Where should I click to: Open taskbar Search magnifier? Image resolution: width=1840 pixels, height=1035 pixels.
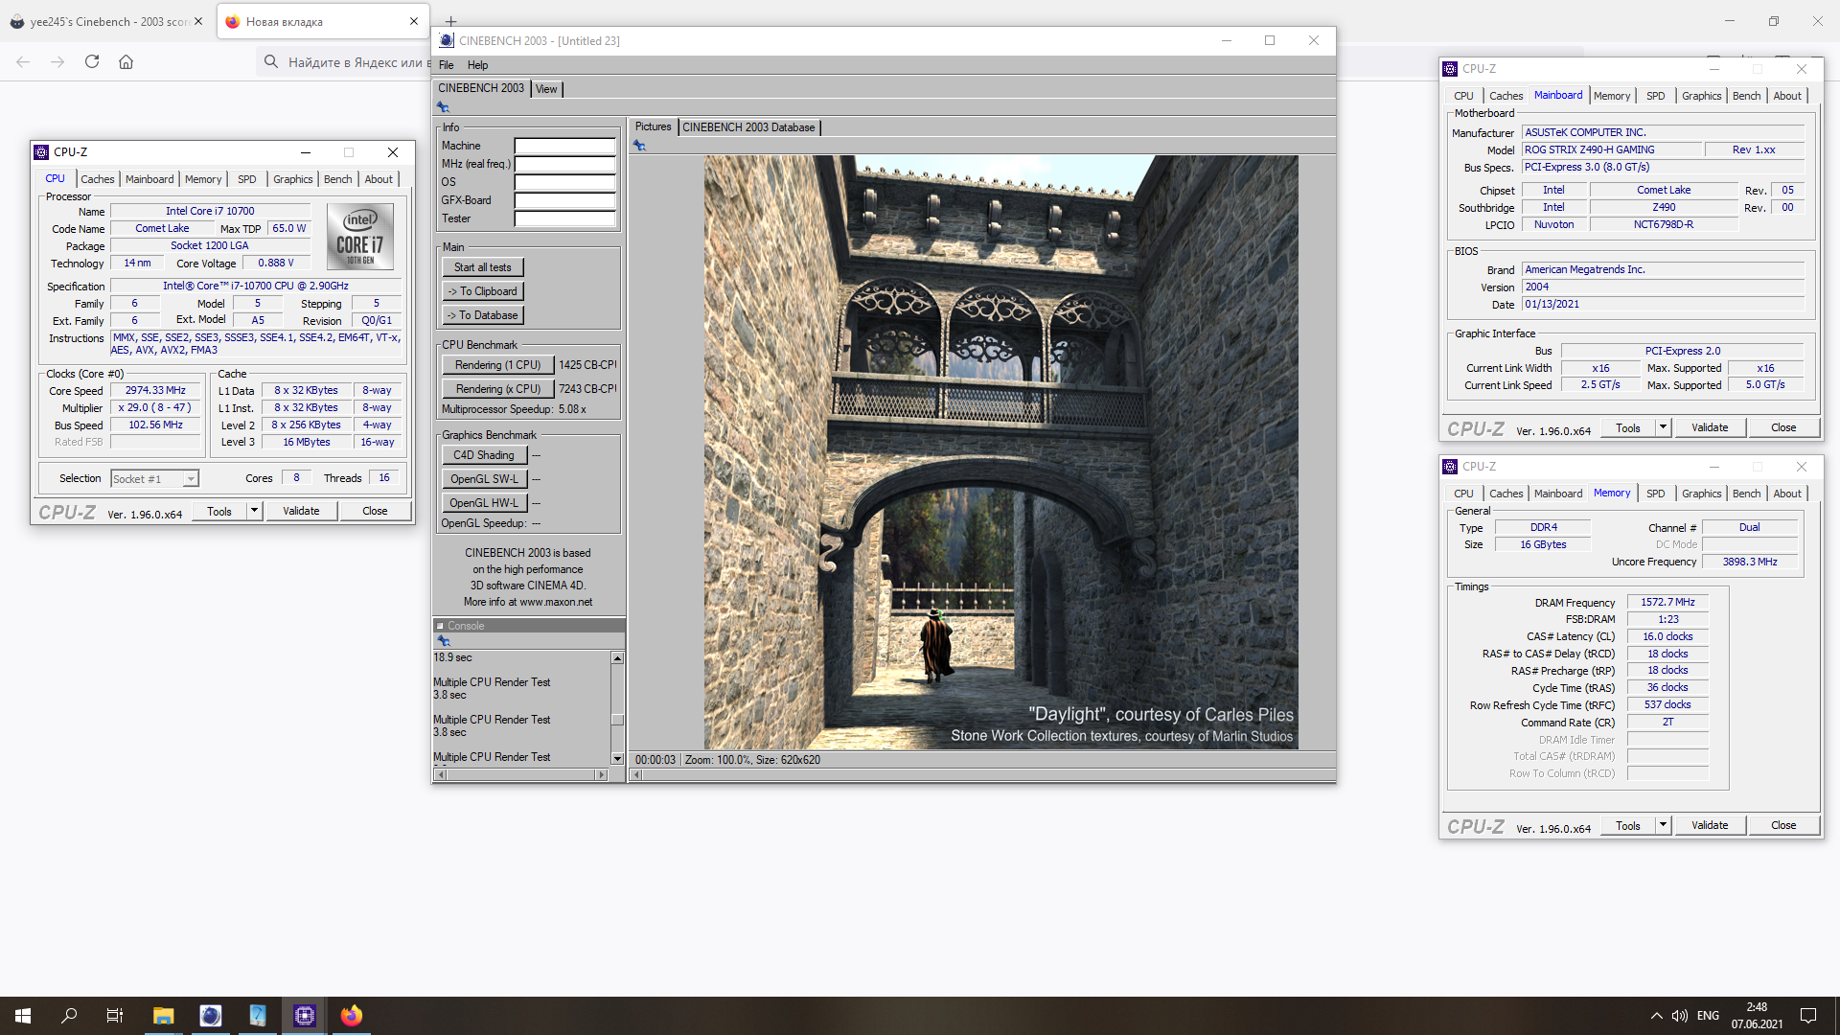(x=69, y=1016)
